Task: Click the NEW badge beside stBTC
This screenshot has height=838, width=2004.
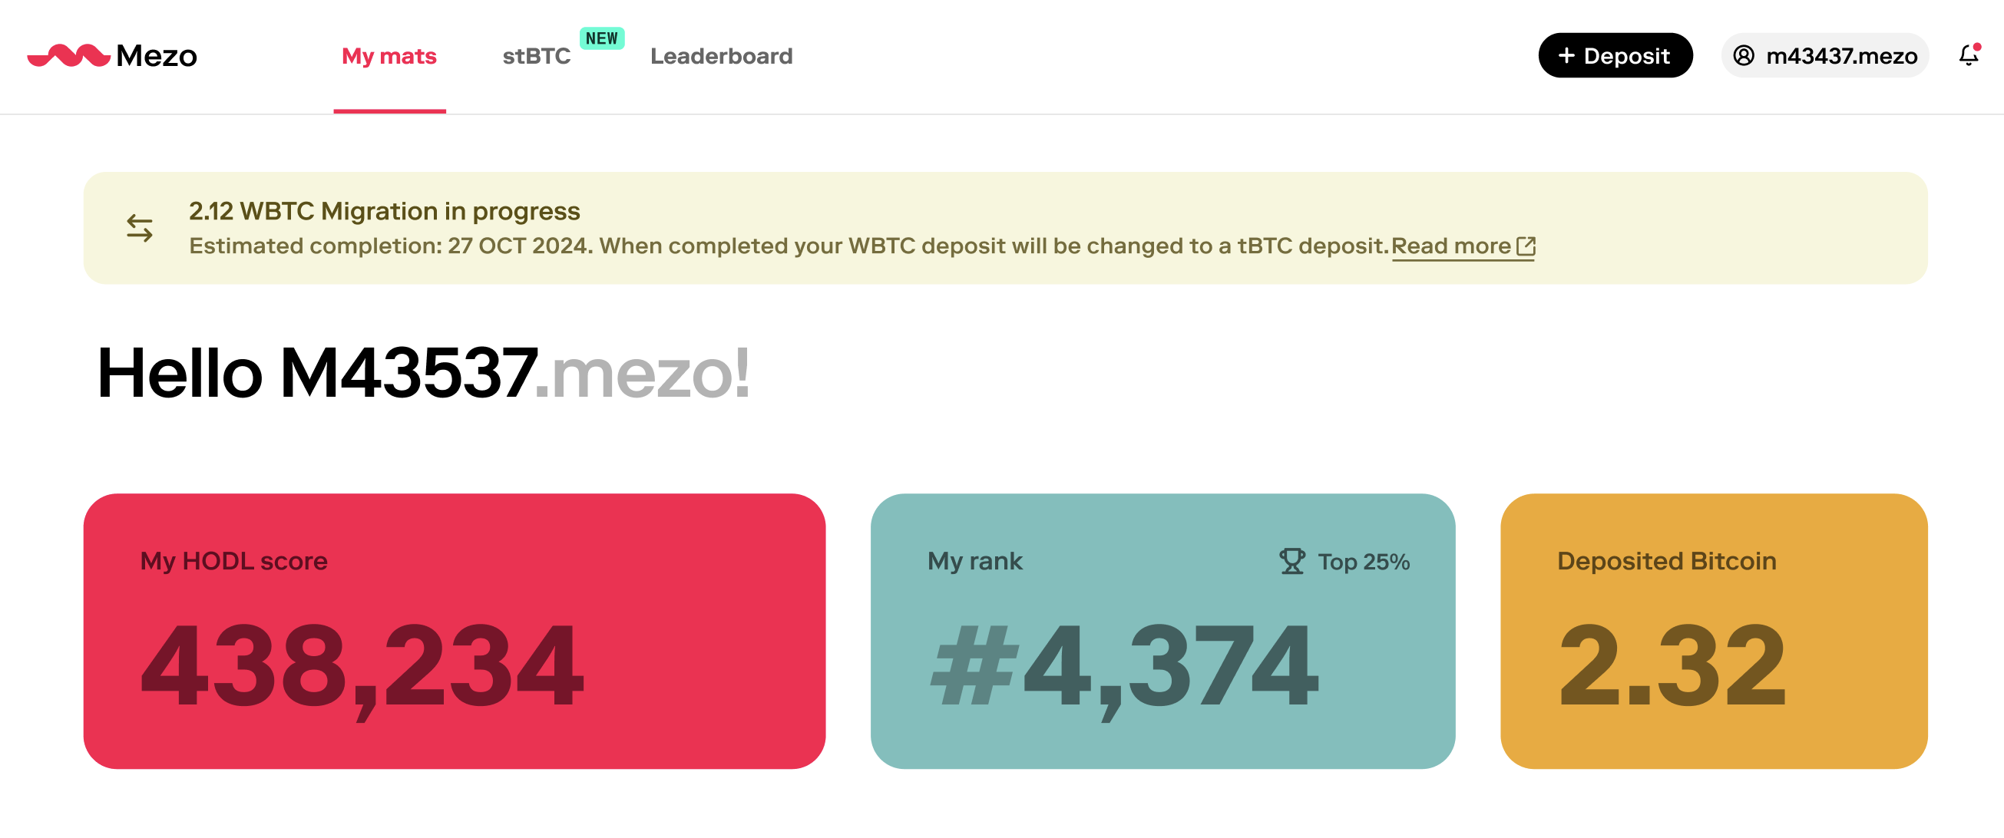Action: click(601, 38)
